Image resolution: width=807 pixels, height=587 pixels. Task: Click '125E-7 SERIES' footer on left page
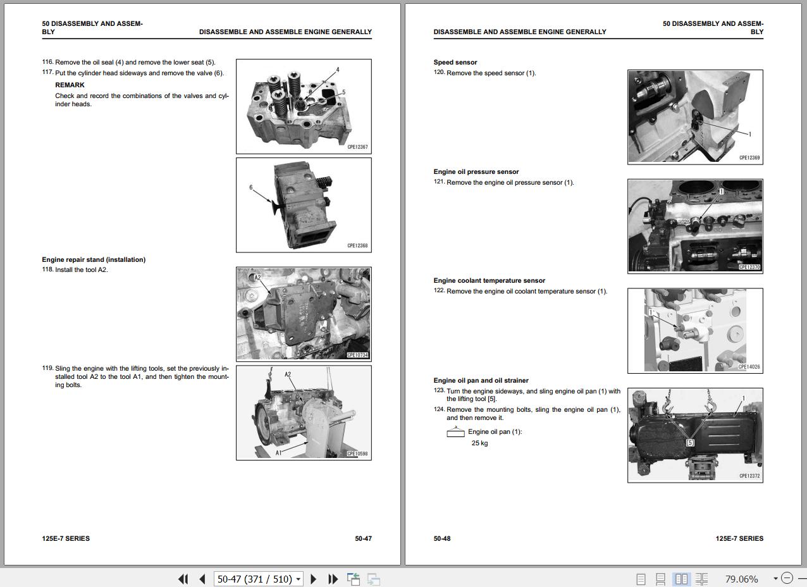click(x=66, y=538)
